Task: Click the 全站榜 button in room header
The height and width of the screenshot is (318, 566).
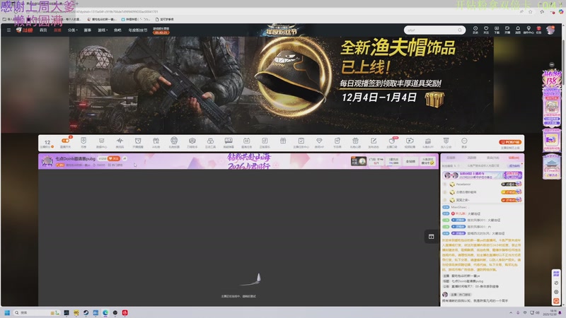Action: click(x=410, y=161)
